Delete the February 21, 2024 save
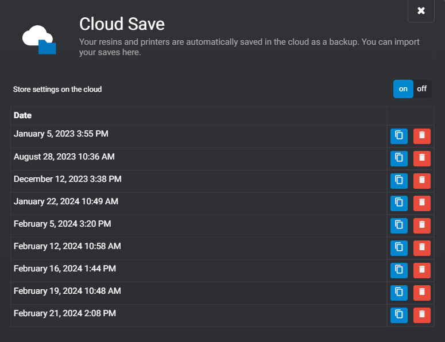This screenshot has height=342, width=445. coord(421,315)
